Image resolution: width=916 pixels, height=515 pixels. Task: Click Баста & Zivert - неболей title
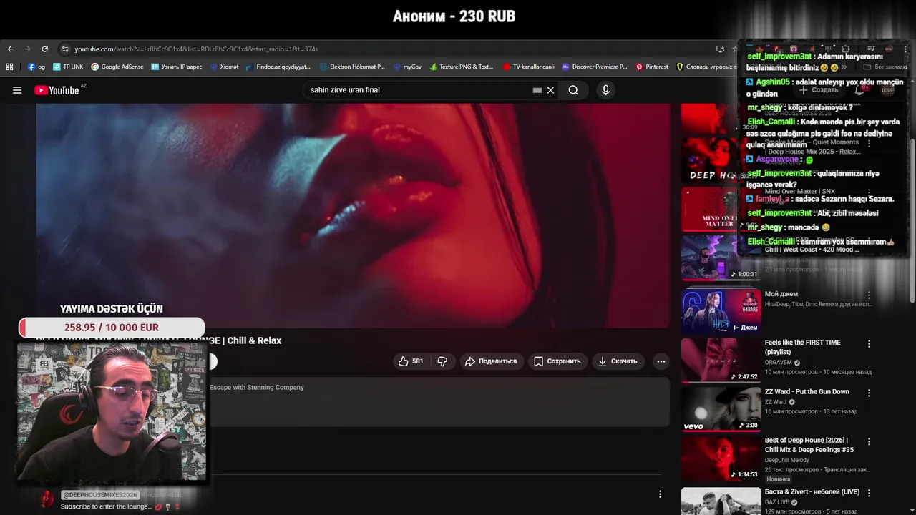[812, 492]
